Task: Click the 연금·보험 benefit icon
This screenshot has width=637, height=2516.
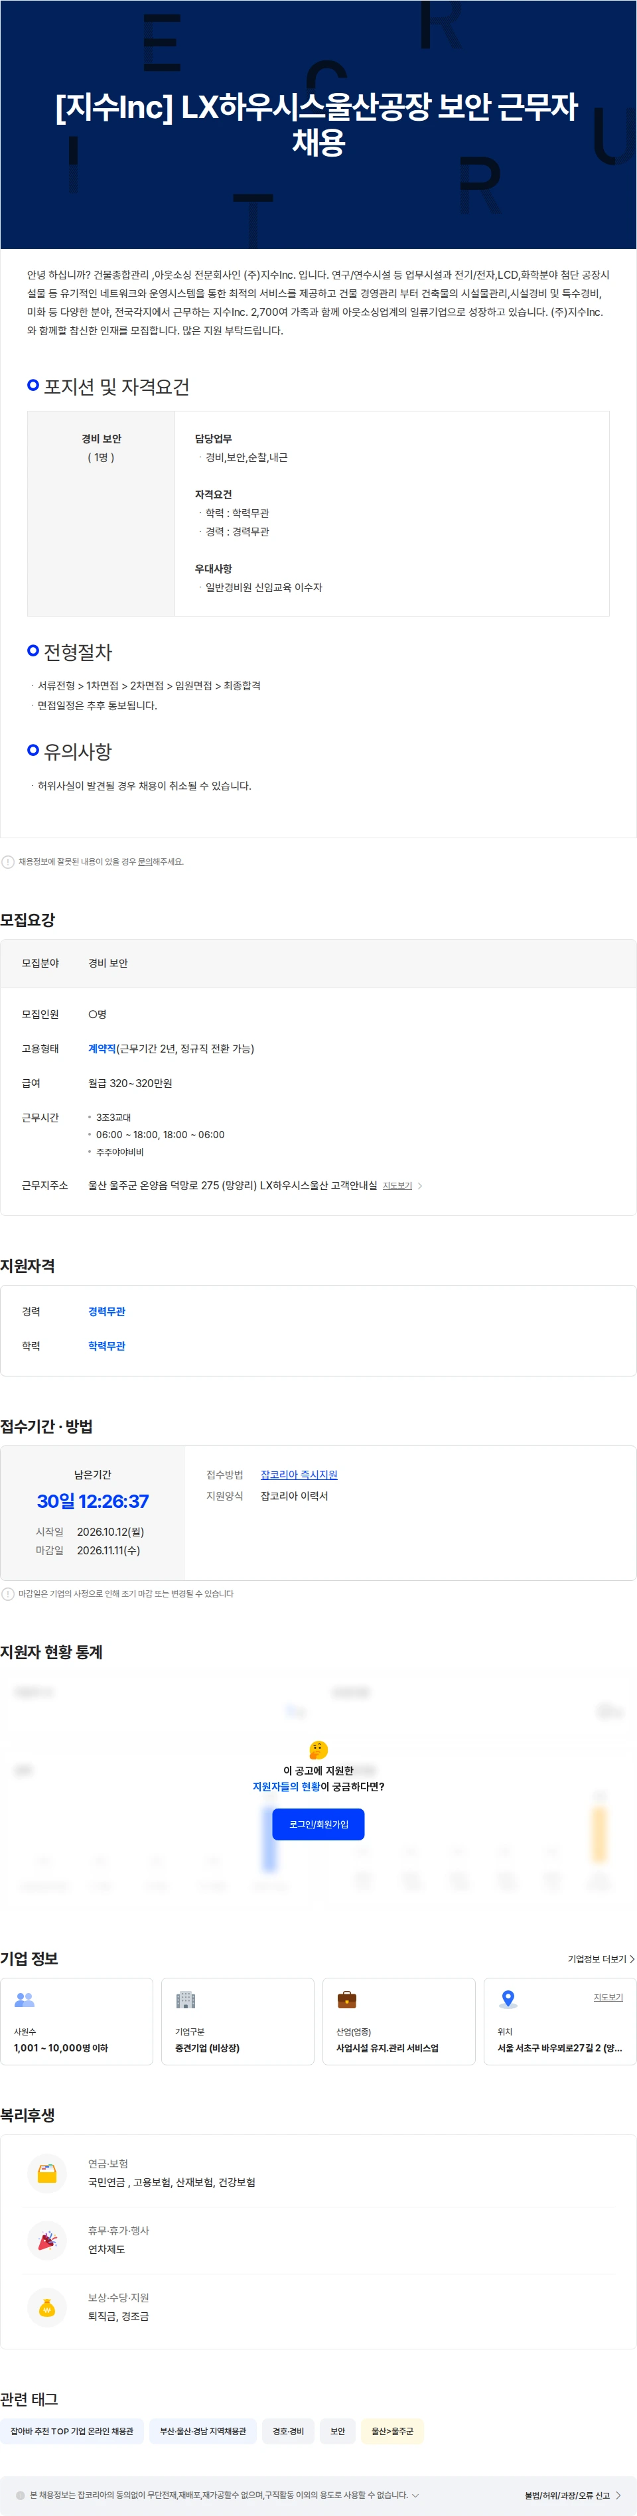Action: pos(47,2172)
